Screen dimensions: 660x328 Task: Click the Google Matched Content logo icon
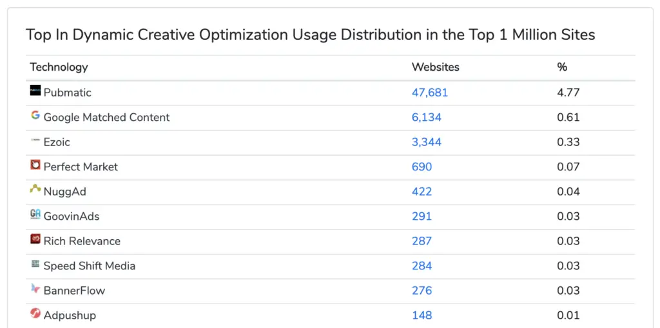[x=35, y=116]
